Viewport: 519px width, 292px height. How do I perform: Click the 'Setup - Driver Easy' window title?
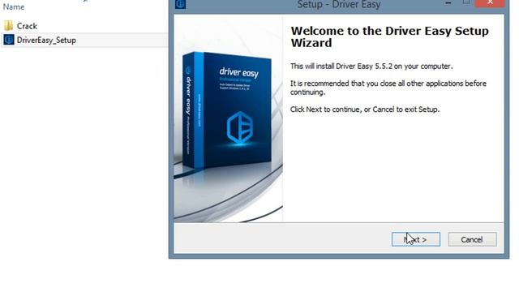pyautogui.click(x=339, y=5)
